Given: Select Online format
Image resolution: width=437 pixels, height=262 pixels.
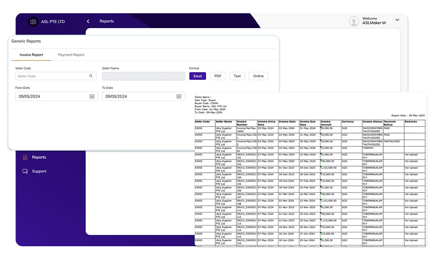Looking at the screenshot, I should (258, 76).
